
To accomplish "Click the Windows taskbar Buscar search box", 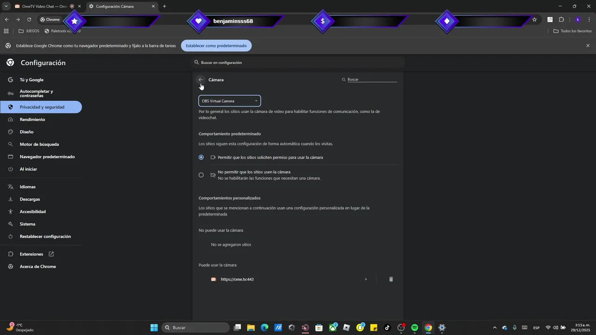I will click(x=196, y=328).
